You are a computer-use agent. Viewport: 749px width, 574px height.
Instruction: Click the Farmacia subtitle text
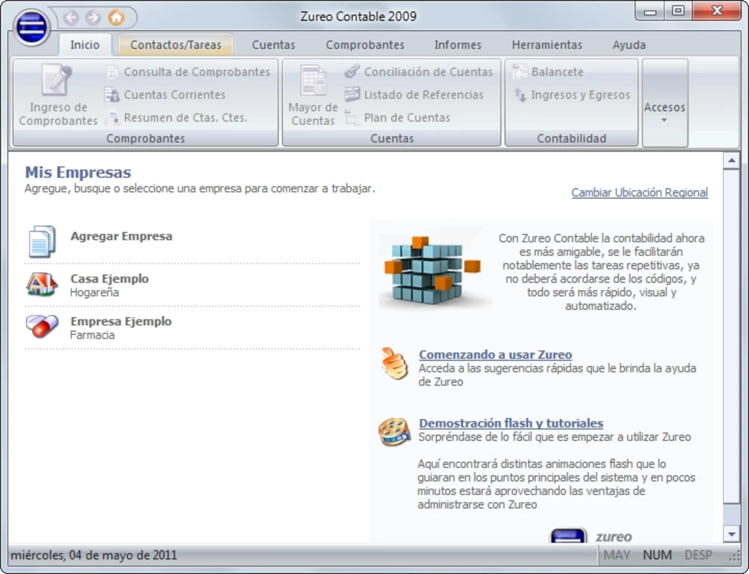(x=92, y=335)
